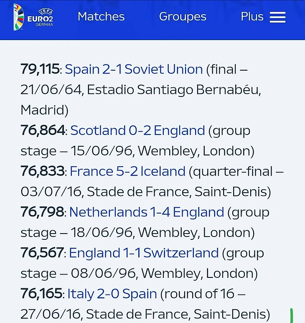The image size is (305, 323).
Task: Open the Spain 2-1 Soviet Union match link
Action: click(134, 69)
